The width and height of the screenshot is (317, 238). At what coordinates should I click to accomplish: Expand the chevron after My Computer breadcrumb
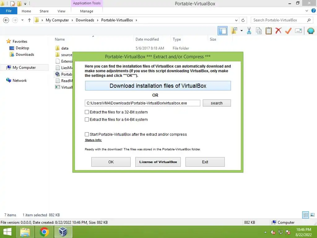[72, 20]
